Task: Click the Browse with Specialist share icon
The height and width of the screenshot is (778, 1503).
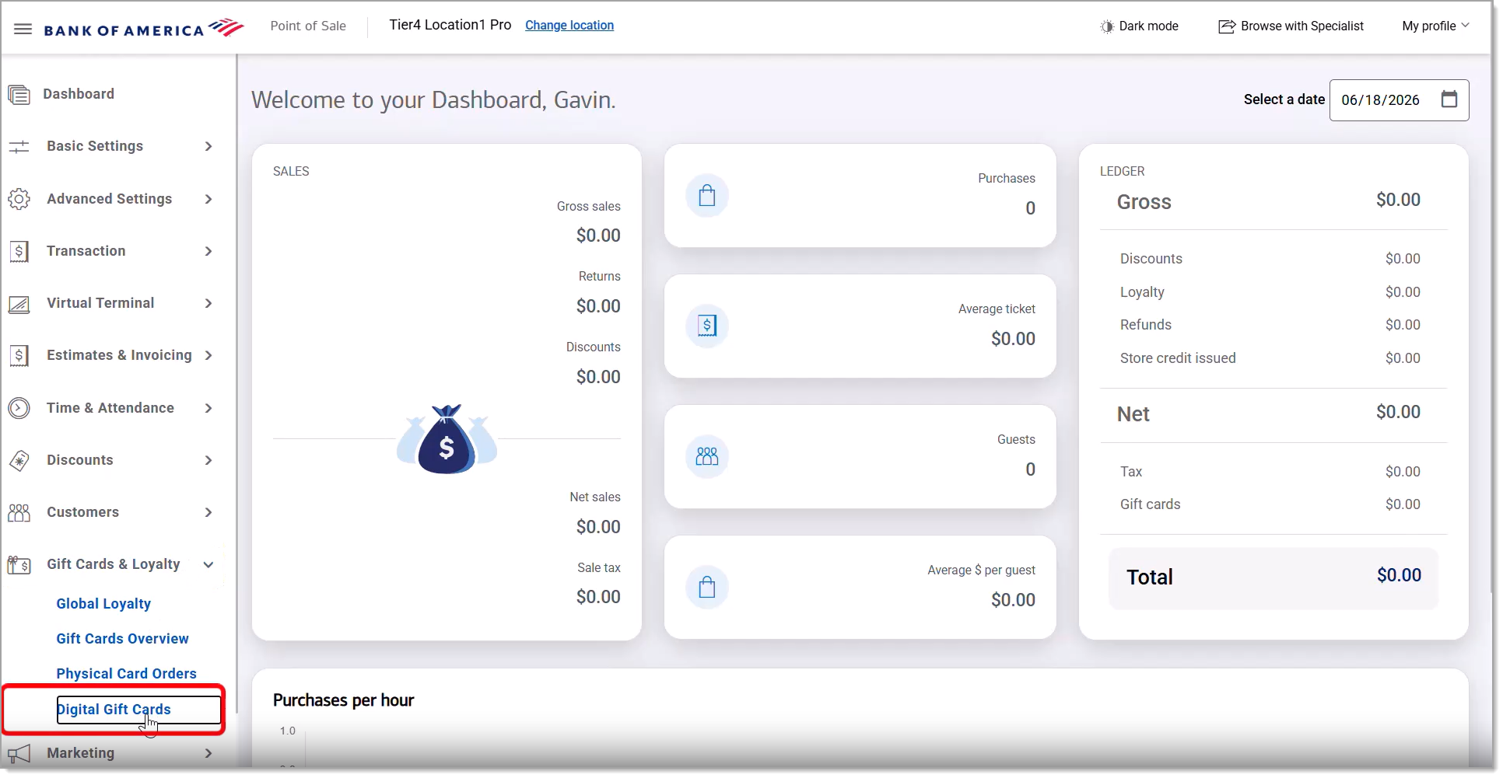Action: tap(1227, 26)
